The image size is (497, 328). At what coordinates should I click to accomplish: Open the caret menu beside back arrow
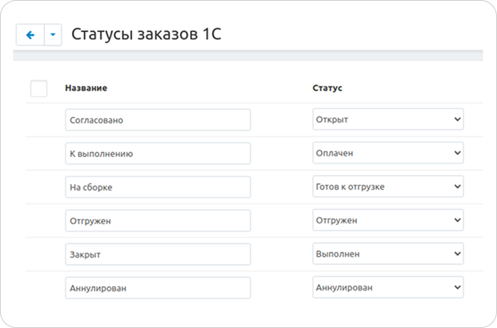coord(53,35)
